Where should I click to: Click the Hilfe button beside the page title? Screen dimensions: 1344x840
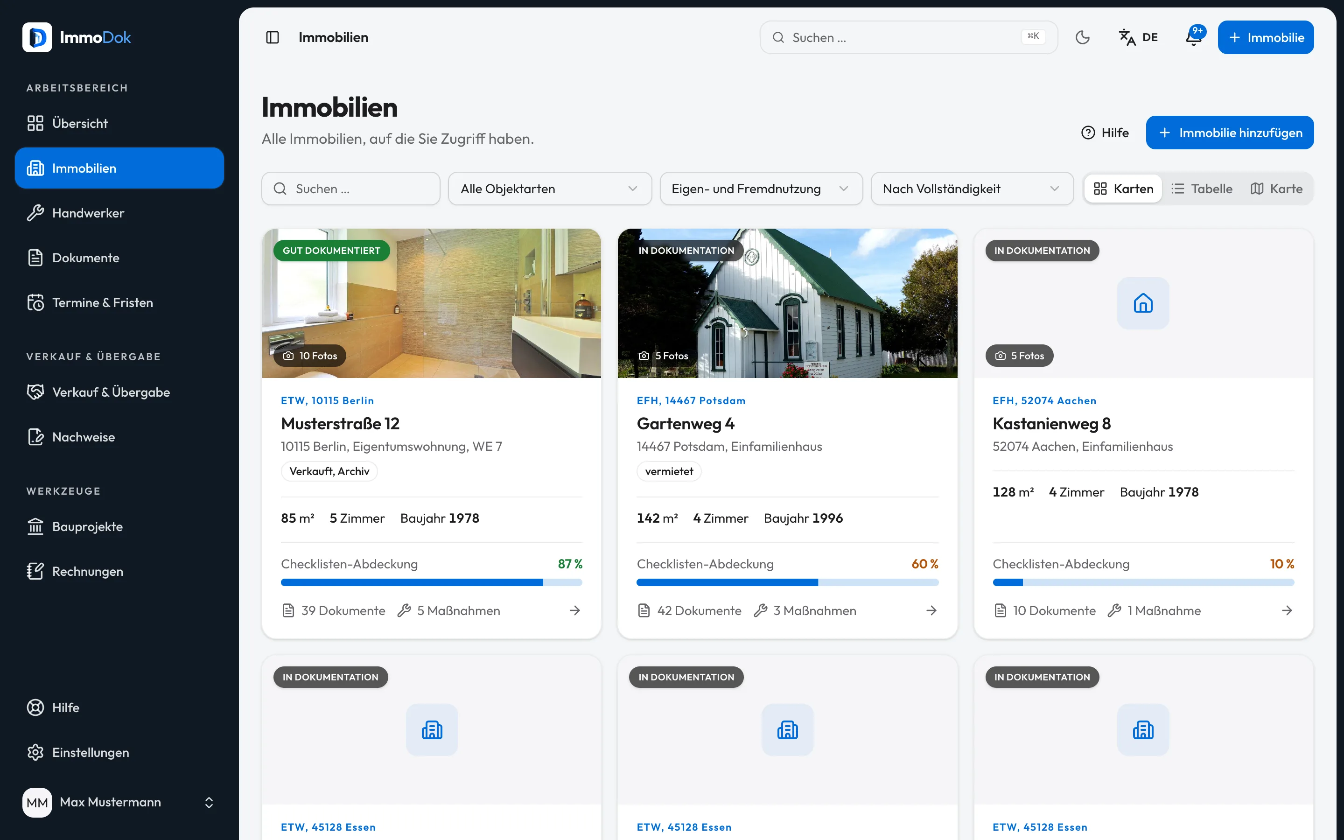1105,133
